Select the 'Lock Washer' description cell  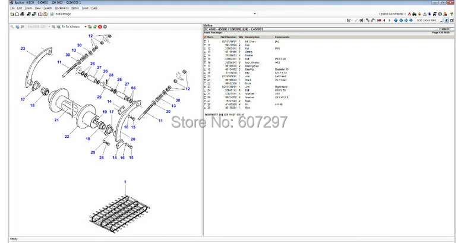pyautogui.click(x=252, y=62)
